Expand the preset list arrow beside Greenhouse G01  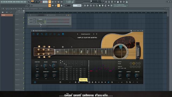(x=96, y=34)
